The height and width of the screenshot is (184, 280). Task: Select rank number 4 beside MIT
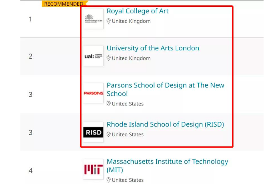pos(30,171)
